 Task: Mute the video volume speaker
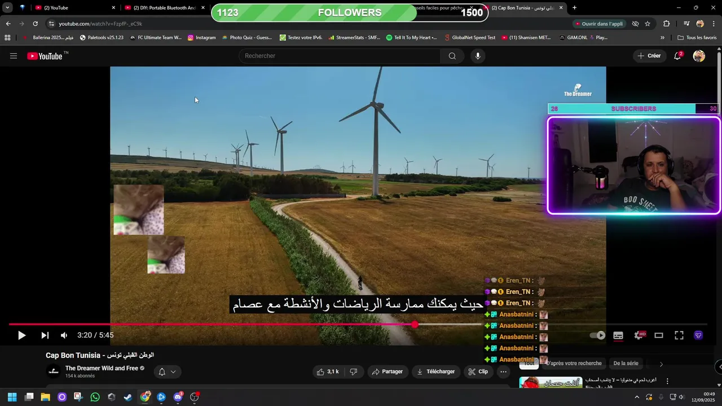click(64, 336)
